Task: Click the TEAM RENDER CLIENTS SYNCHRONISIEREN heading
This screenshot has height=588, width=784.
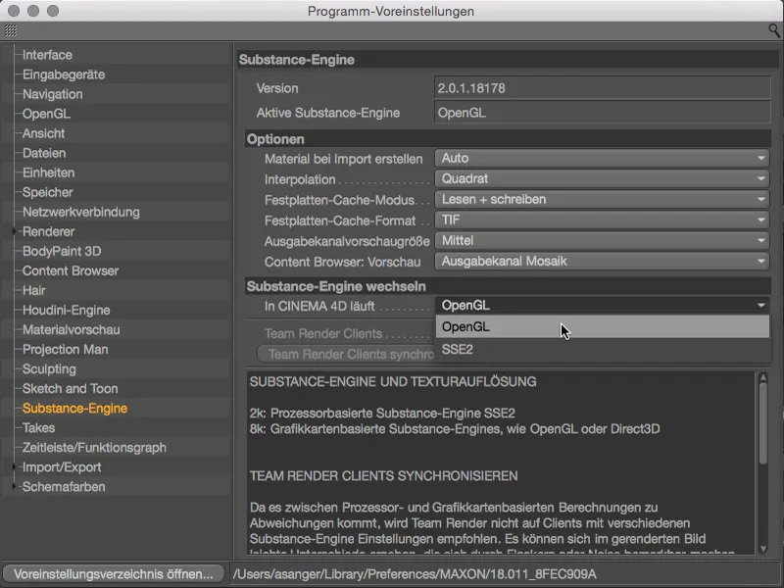Action: [383, 475]
